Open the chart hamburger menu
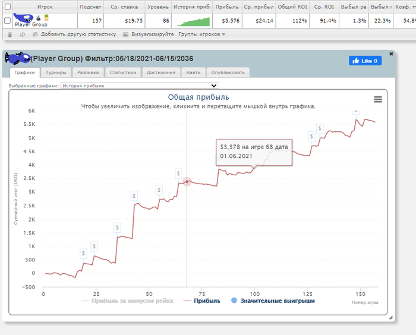Screen dimensions: 416x335 tap(378, 99)
